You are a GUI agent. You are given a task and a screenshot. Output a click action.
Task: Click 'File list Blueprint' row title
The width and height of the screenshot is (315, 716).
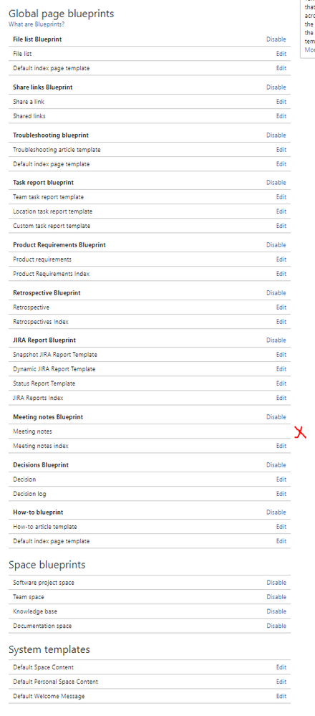(37, 39)
